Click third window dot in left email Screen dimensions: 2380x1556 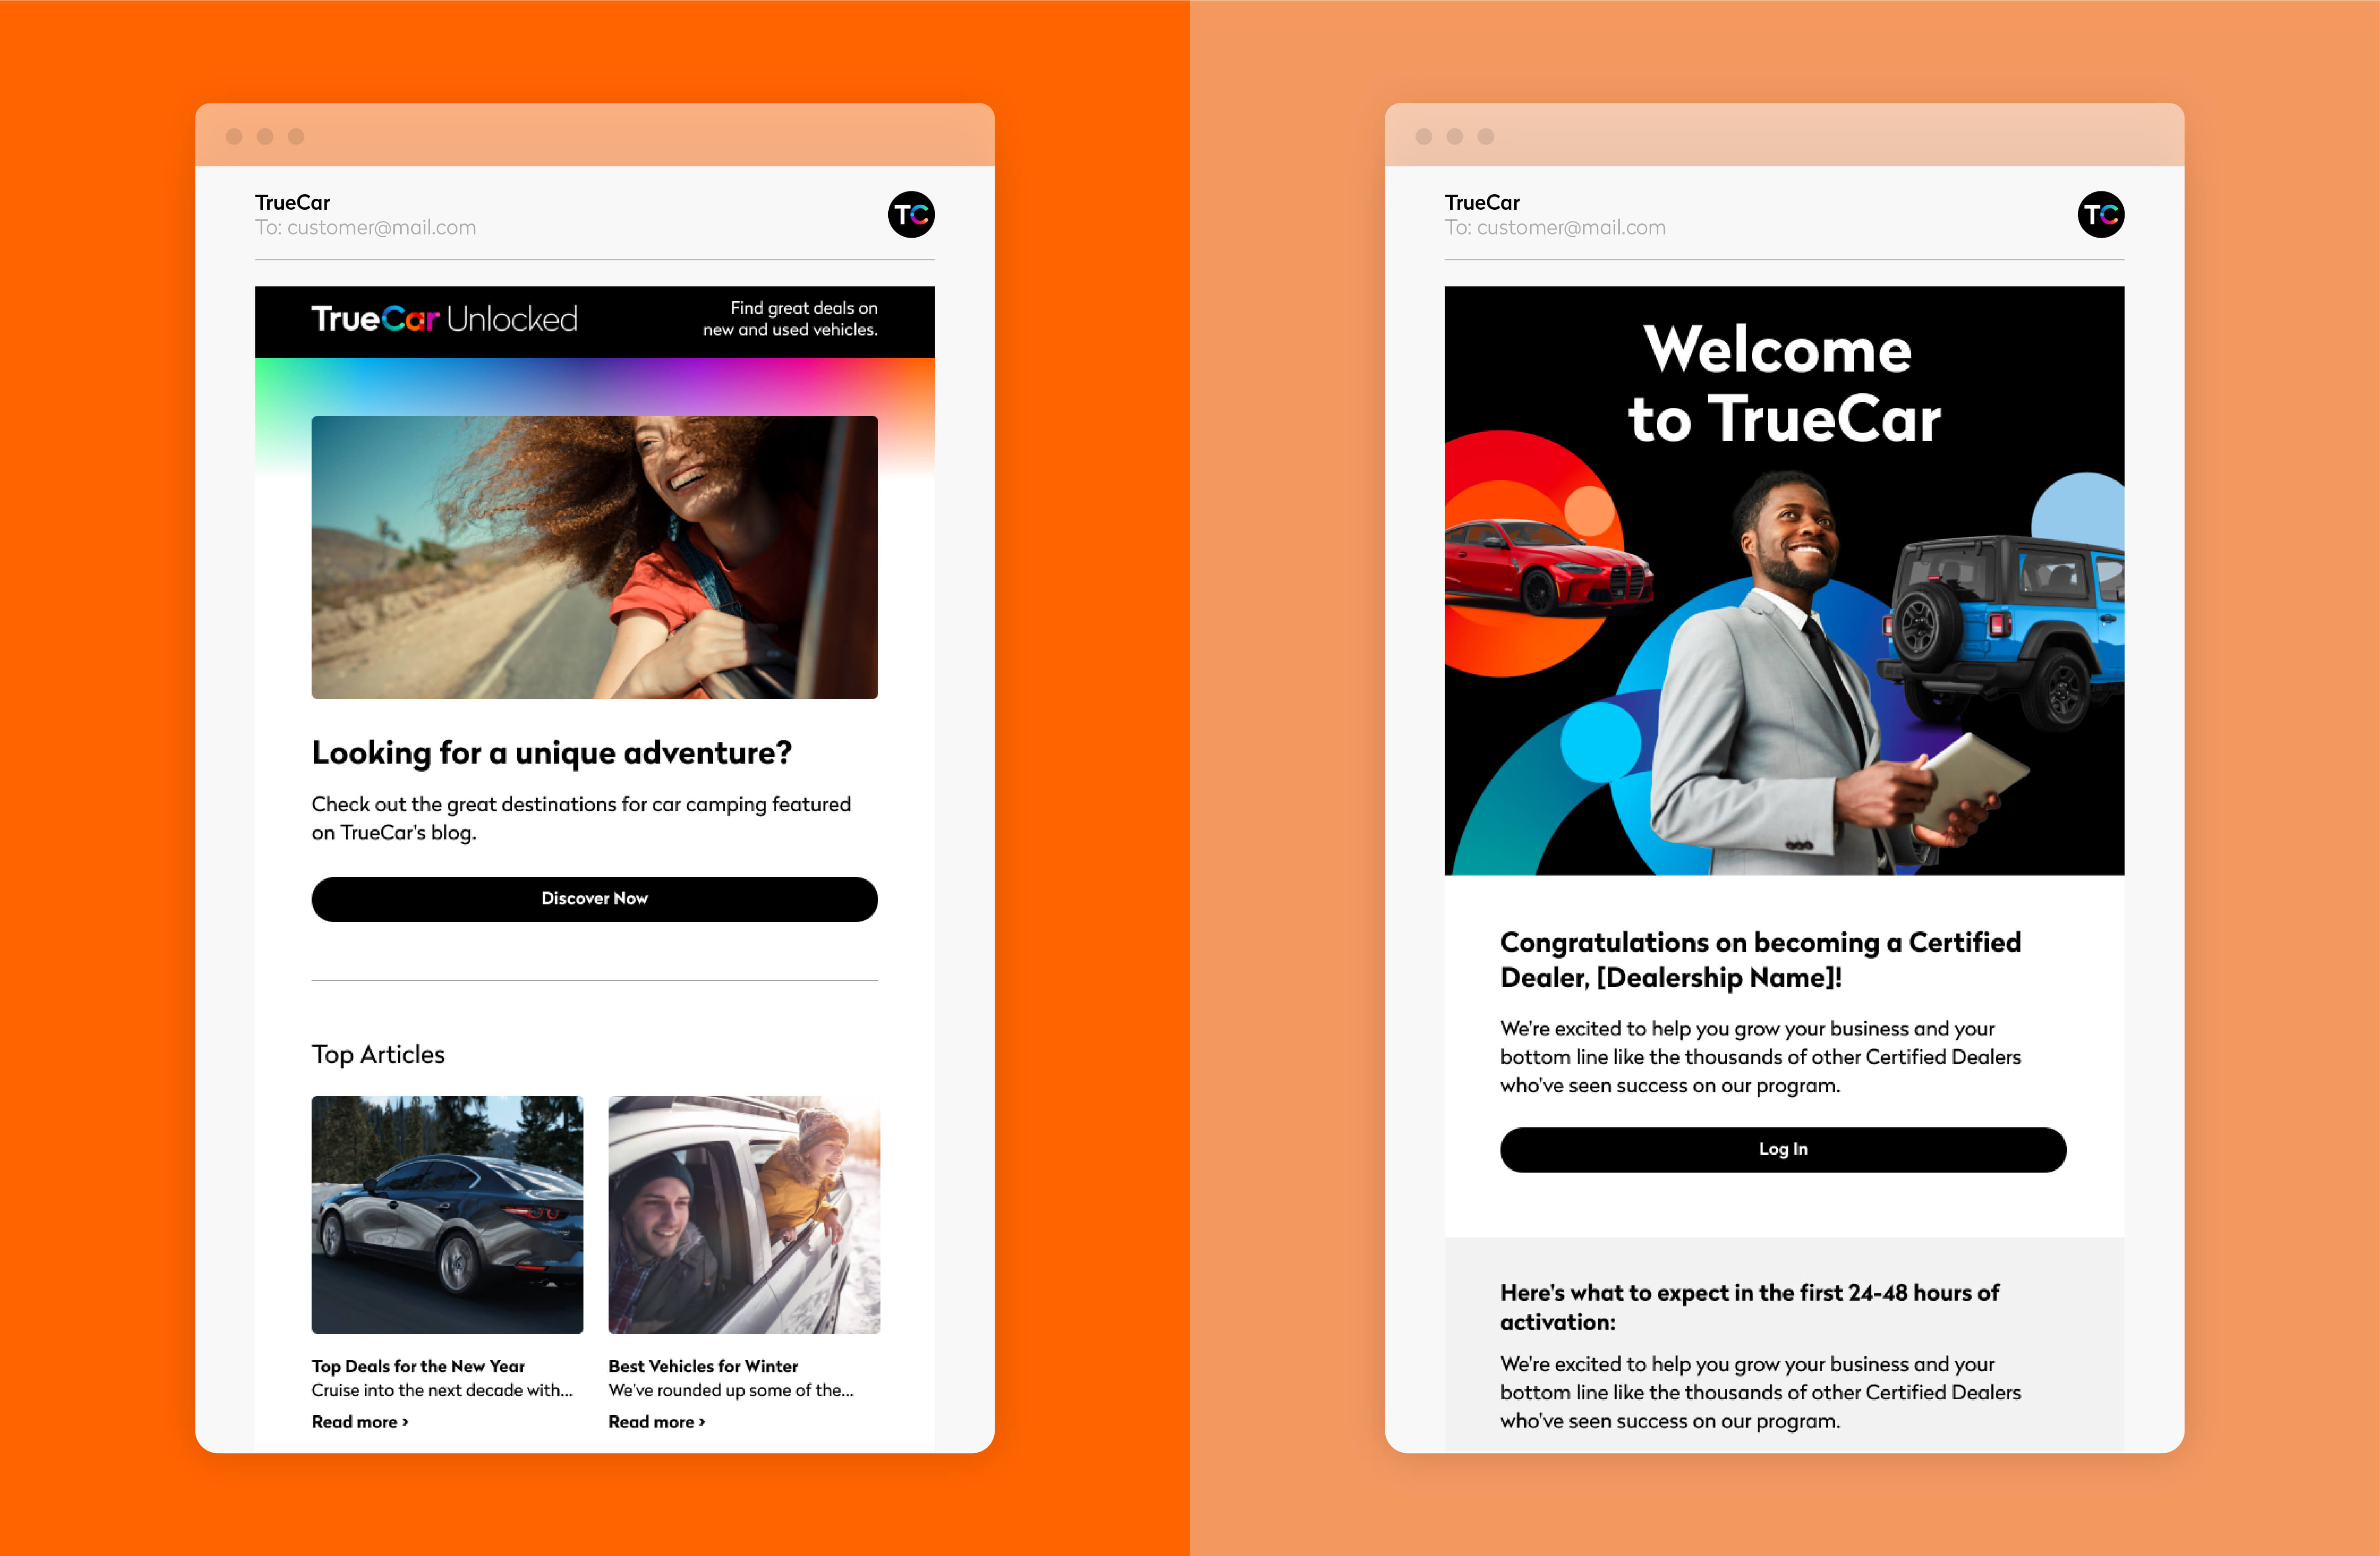[296, 136]
